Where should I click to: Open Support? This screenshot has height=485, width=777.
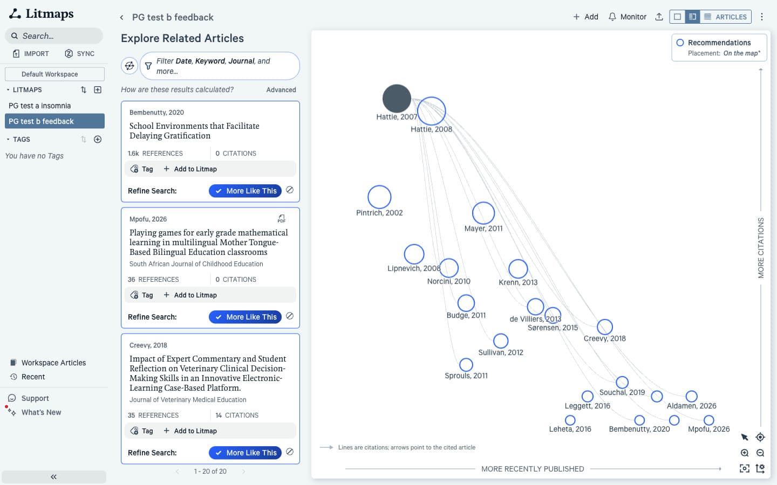[29, 398]
